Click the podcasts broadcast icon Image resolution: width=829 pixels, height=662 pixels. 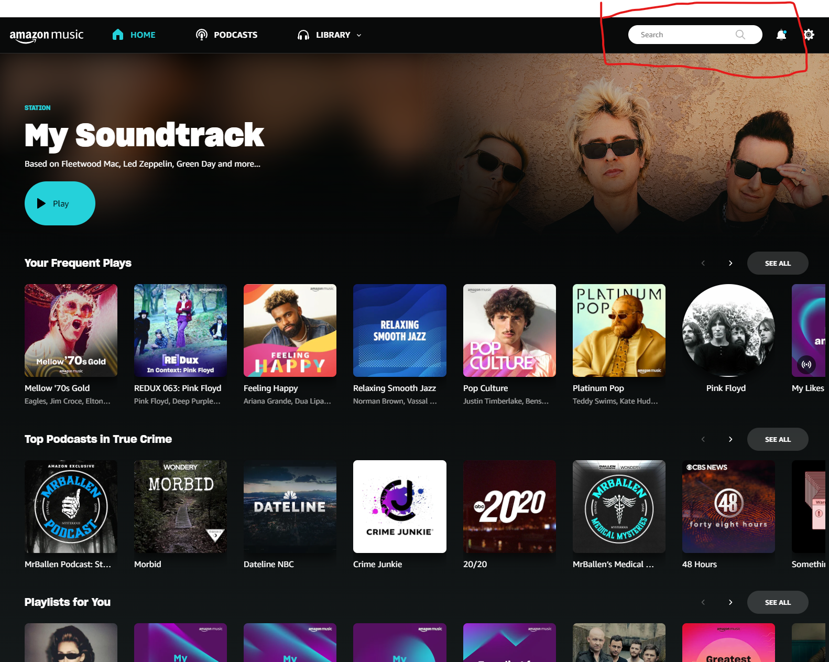click(202, 35)
